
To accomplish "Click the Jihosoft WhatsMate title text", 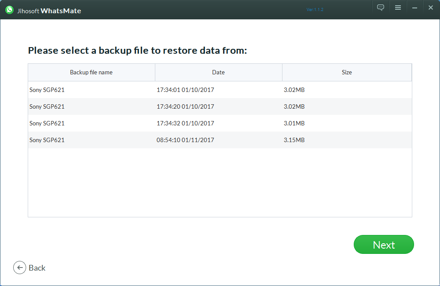I will (x=49, y=11).
